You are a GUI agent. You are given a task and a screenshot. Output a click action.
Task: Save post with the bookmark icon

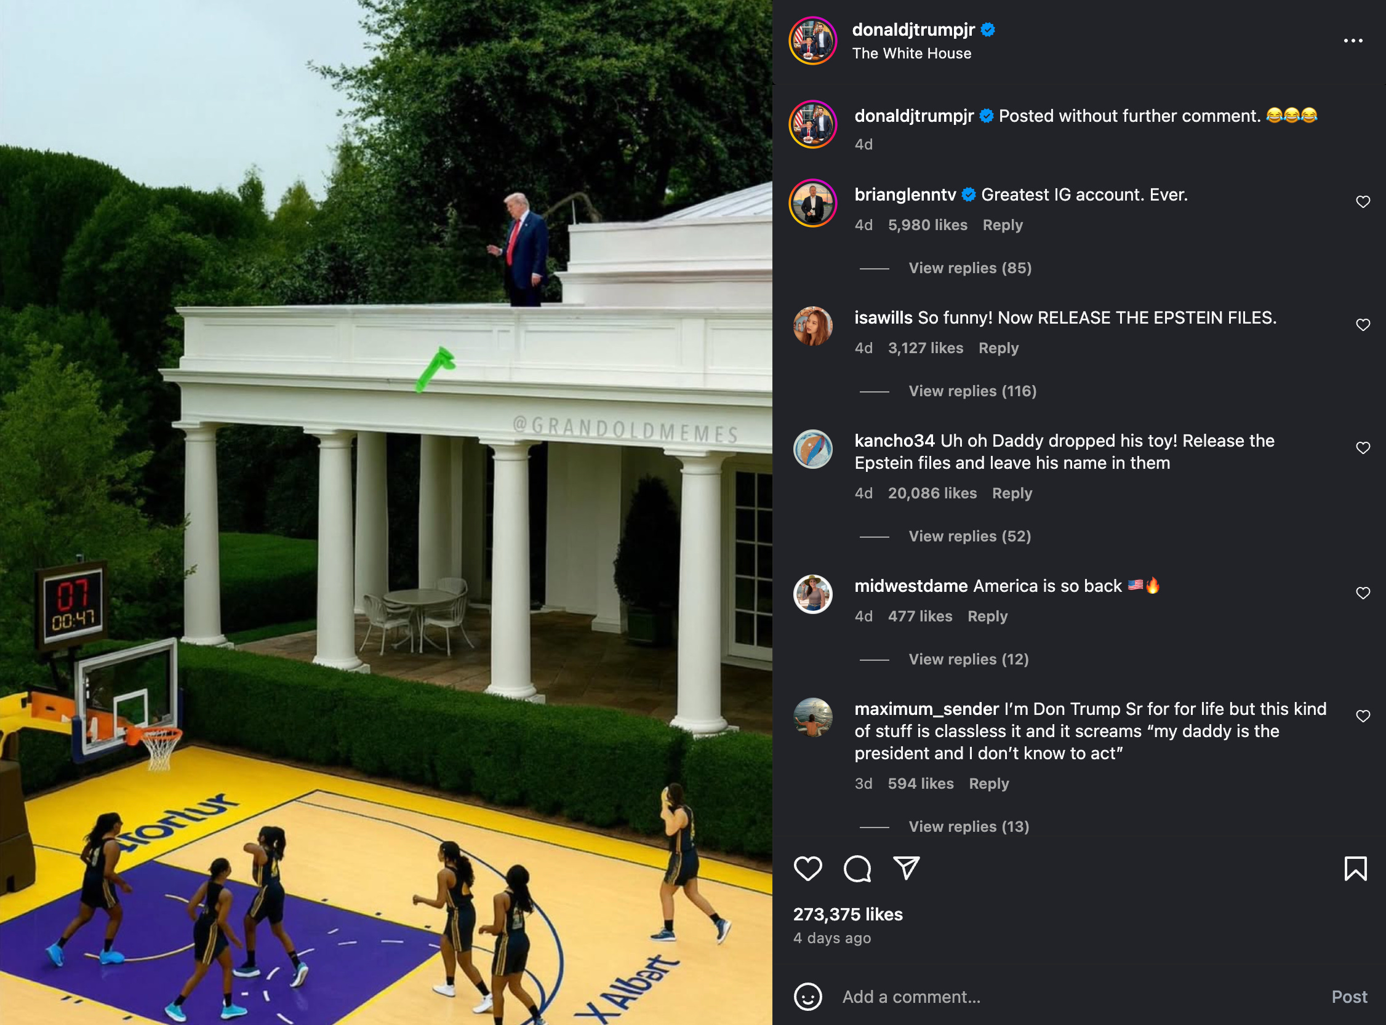1355,868
